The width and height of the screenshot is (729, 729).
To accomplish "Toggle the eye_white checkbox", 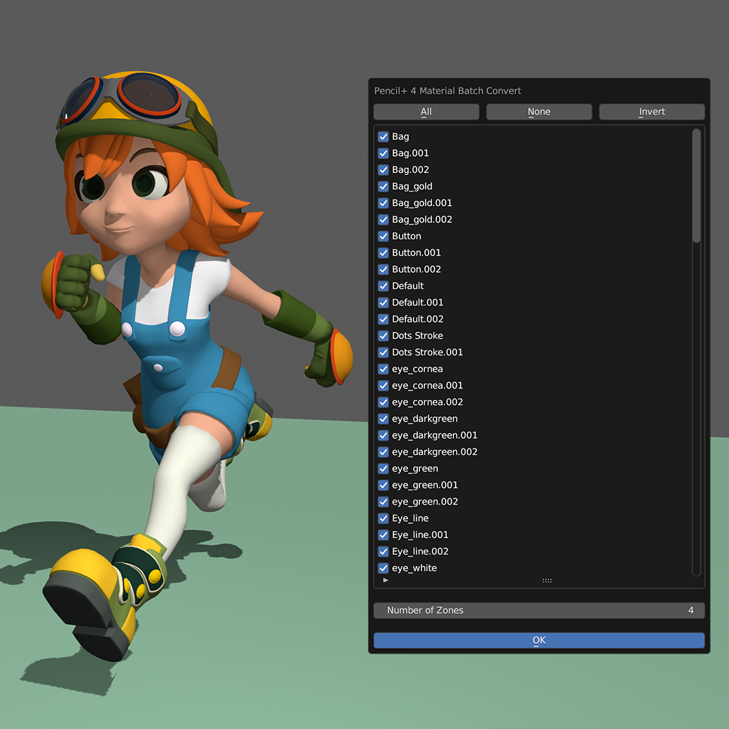I will coord(383,568).
